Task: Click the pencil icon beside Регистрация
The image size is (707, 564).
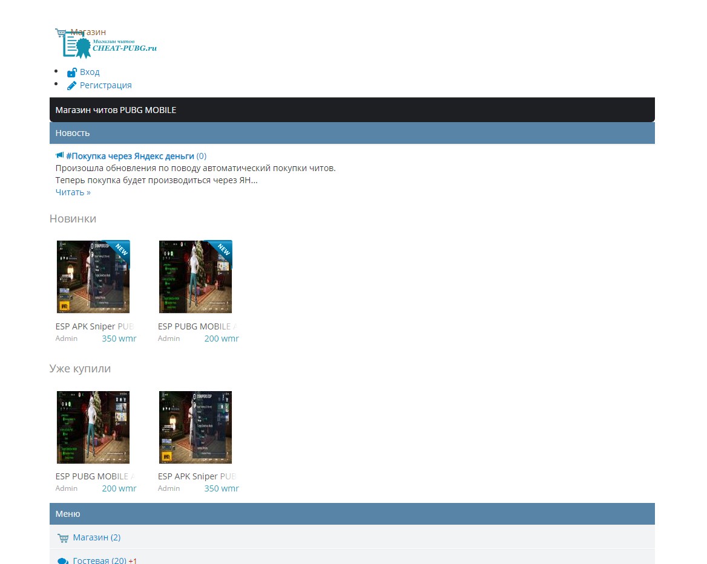Action: pyautogui.click(x=71, y=86)
